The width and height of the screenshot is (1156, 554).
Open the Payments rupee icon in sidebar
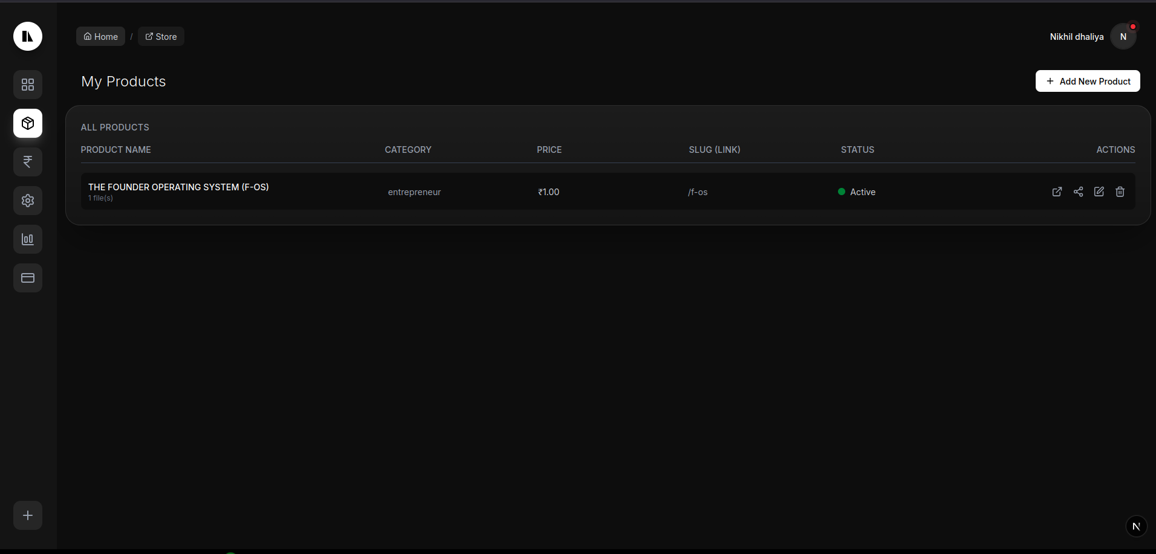27,161
